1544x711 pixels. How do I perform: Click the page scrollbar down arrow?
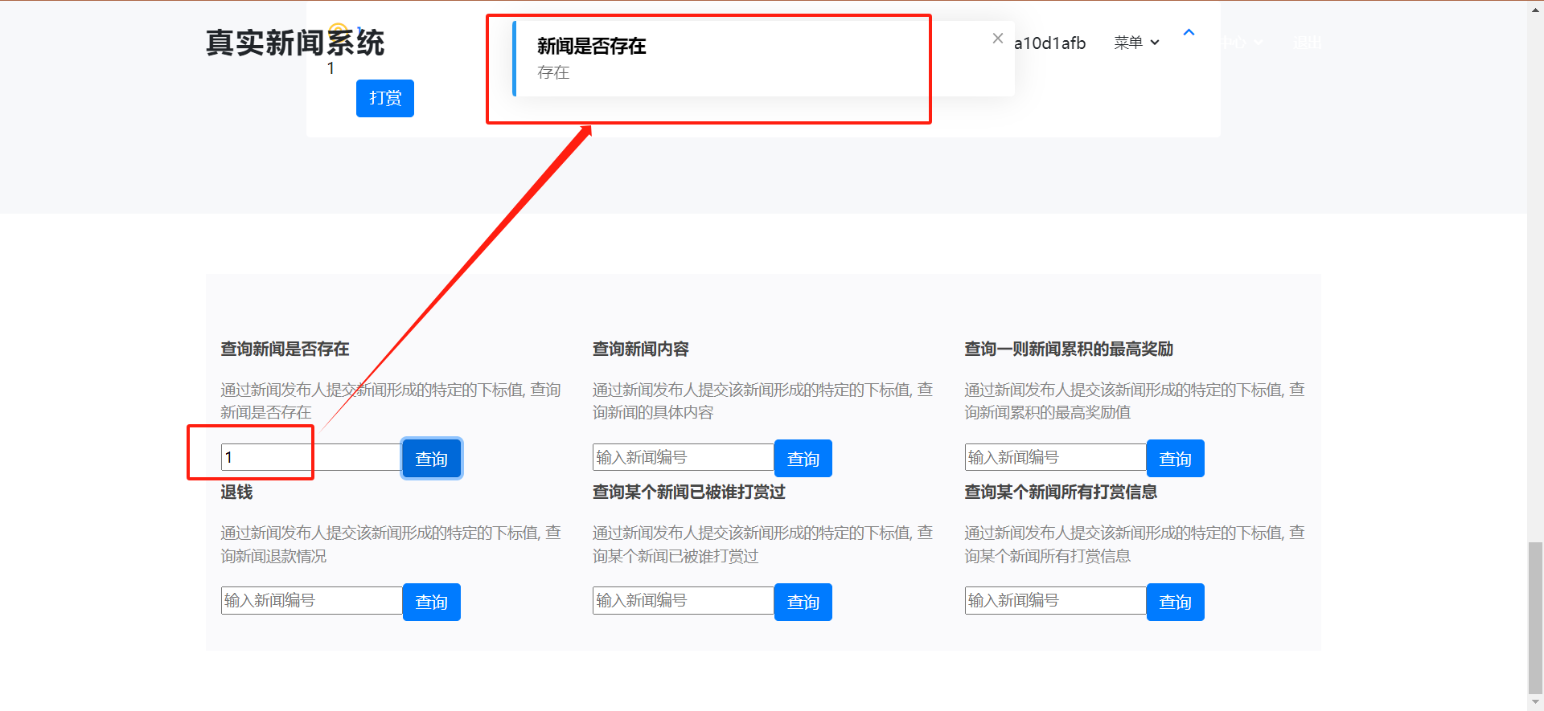coord(1536,702)
